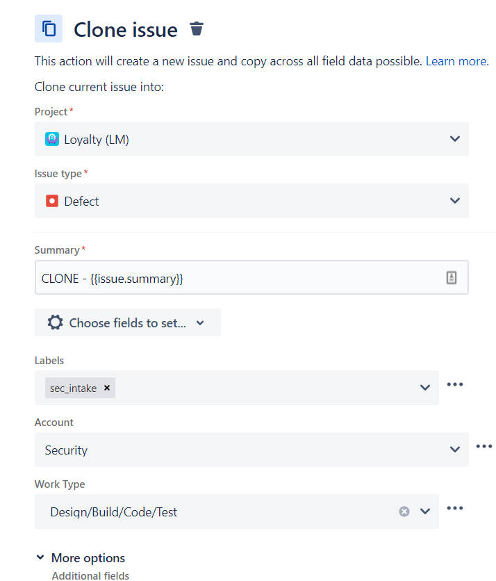Open the Issue type dropdown

[x=456, y=201]
